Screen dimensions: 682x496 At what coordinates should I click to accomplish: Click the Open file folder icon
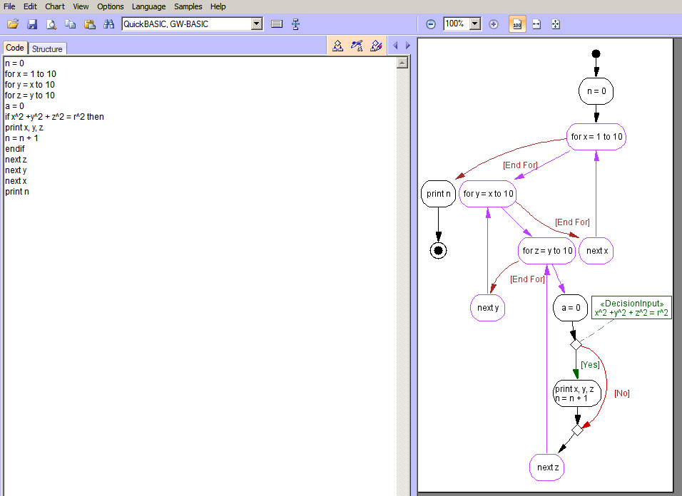coord(13,24)
